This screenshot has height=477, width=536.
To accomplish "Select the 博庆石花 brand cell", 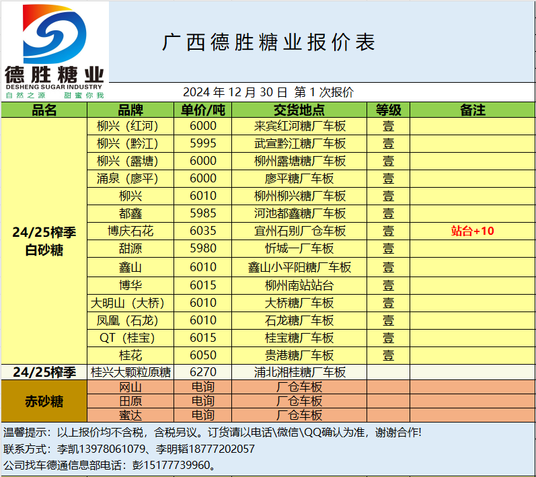I will point(130,231).
